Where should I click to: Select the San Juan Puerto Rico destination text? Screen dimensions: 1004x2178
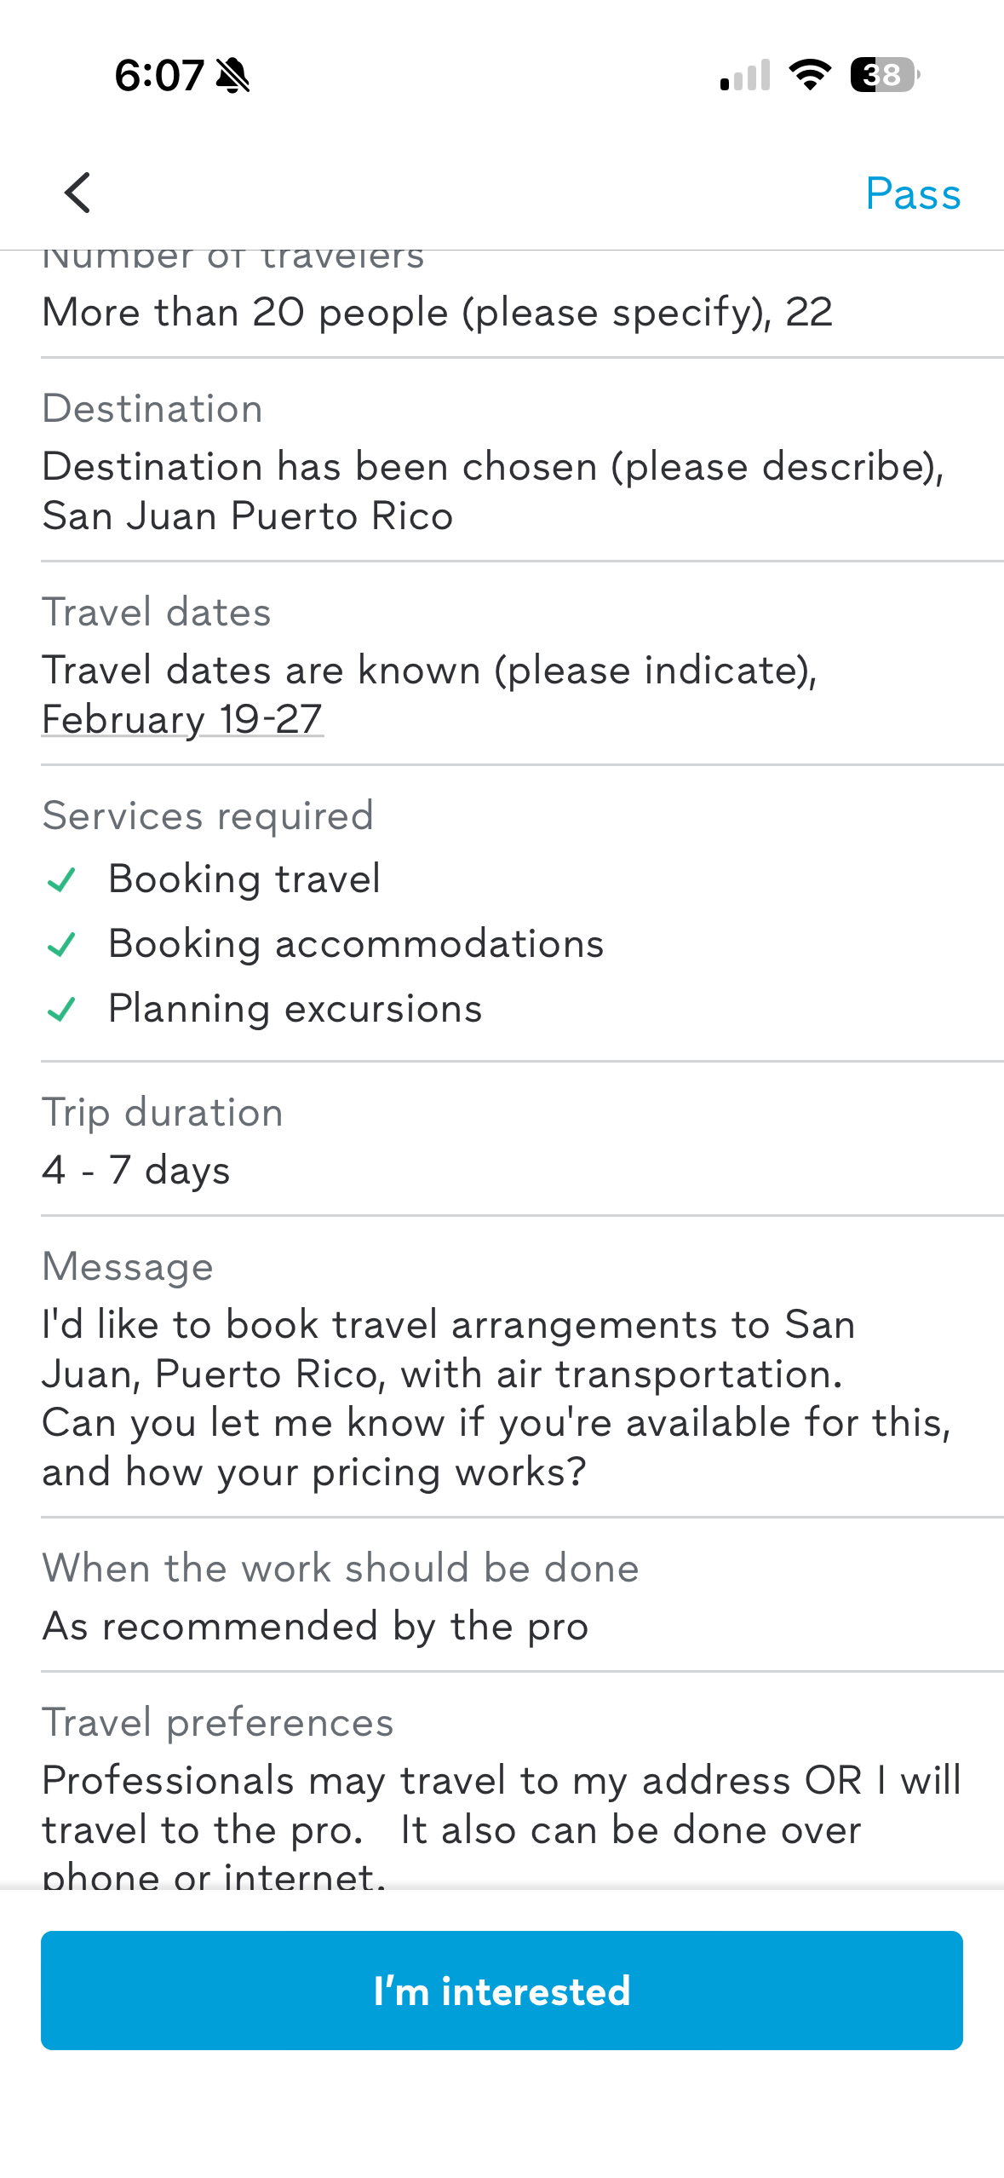248,516
